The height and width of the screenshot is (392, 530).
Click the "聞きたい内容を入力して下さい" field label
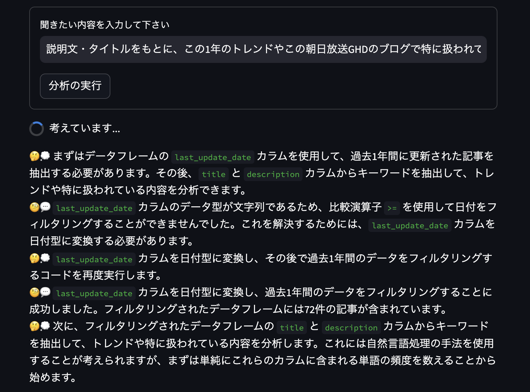105,25
